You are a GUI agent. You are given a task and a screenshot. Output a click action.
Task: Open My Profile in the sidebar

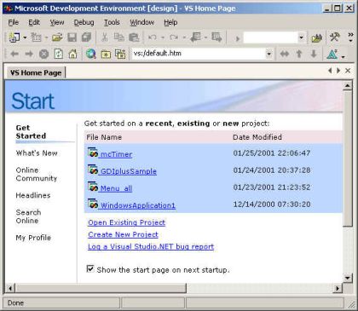point(33,238)
